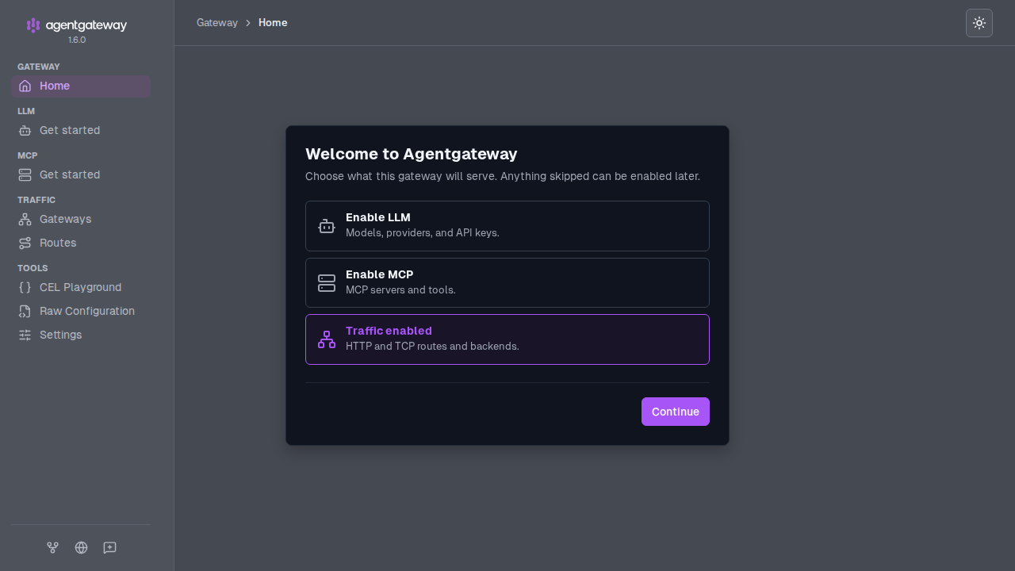Image resolution: width=1015 pixels, height=571 pixels.
Task: Click the Settings sliders icon
Action: pyautogui.click(x=25, y=335)
